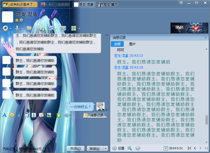Viewport: 210px width, 153px height.
Task: Click chat area scroll-down chevron
Action: coord(107,109)
